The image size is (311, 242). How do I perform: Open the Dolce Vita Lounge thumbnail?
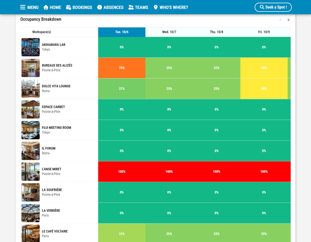[x=31, y=89]
